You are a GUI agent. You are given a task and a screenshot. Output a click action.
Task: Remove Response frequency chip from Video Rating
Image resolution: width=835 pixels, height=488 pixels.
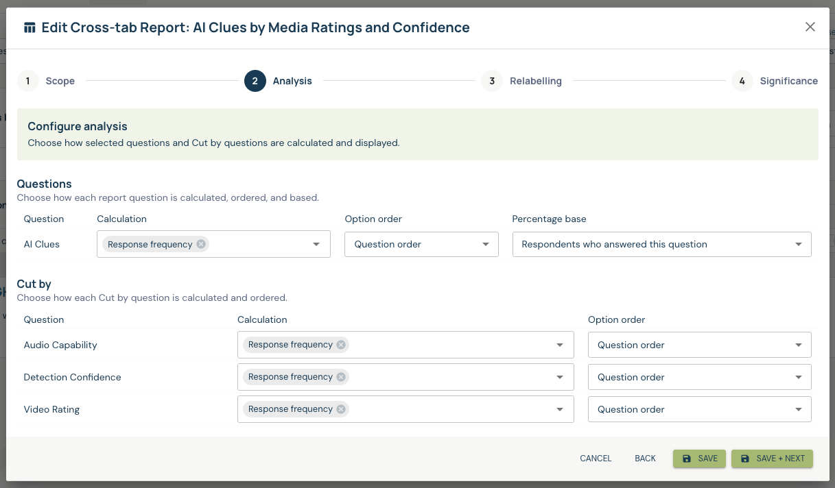341,409
